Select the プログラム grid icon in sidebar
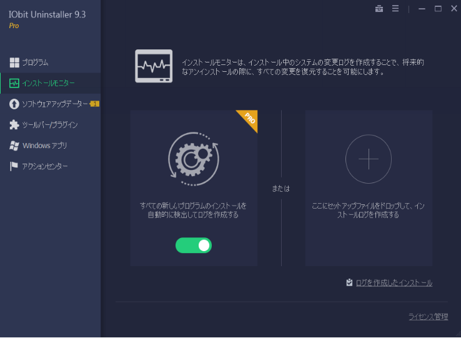Screen dimensions: 461x338 point(14,62)
